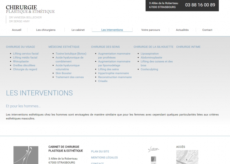Navigate to Actualités page
The width and height of the screenshot is (230, 164).
pyautogui.click(x=182, y=30)
